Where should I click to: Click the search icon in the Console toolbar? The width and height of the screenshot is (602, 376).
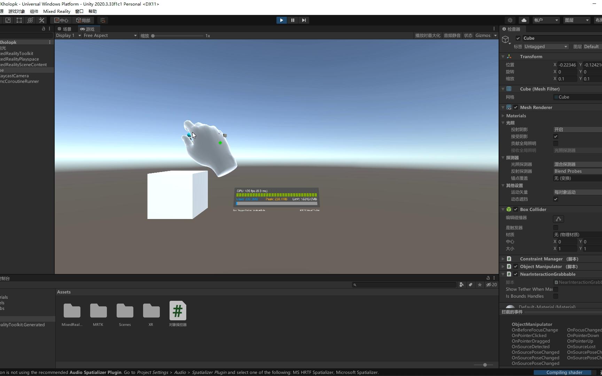[x=354, y=285]
